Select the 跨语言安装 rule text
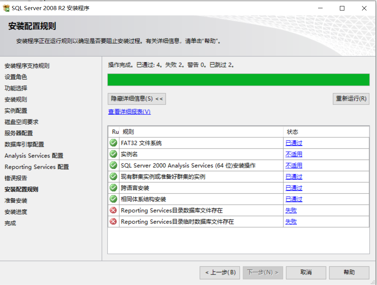The width and height of the screenshot is (377, 285). (x=135, y=188)
